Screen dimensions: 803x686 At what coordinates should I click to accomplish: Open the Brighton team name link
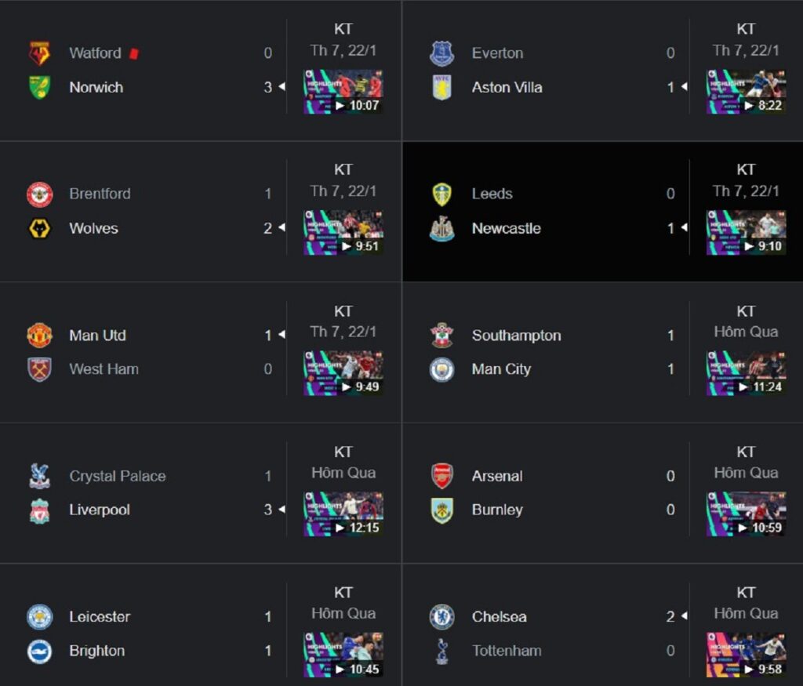[96, 651]
